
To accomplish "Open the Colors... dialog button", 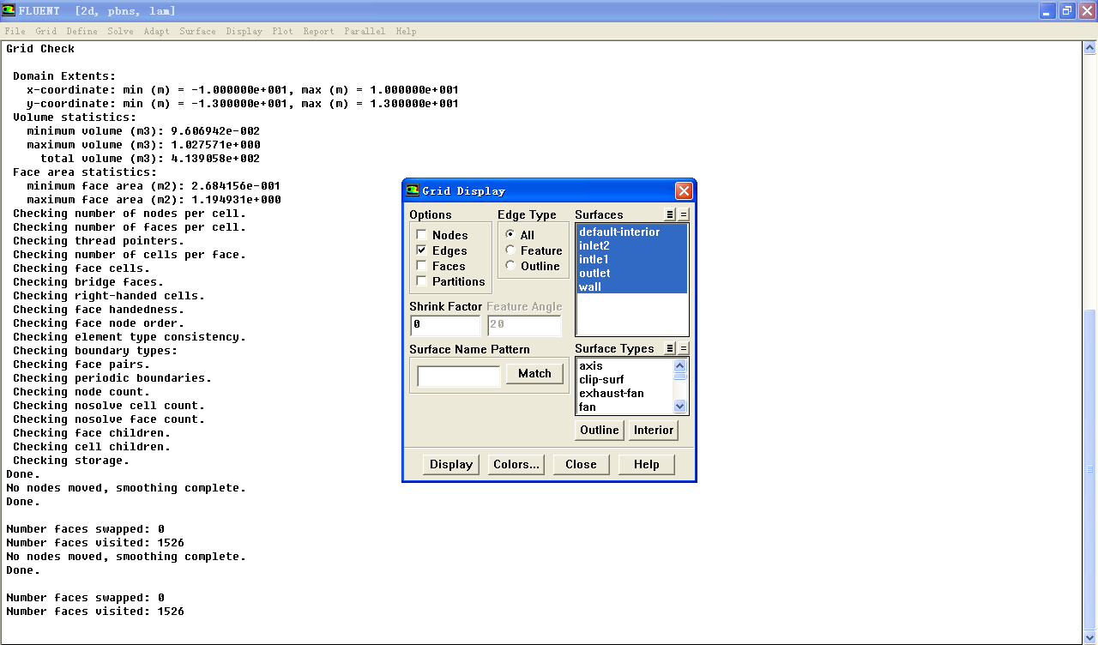I will tap(516, 464).
